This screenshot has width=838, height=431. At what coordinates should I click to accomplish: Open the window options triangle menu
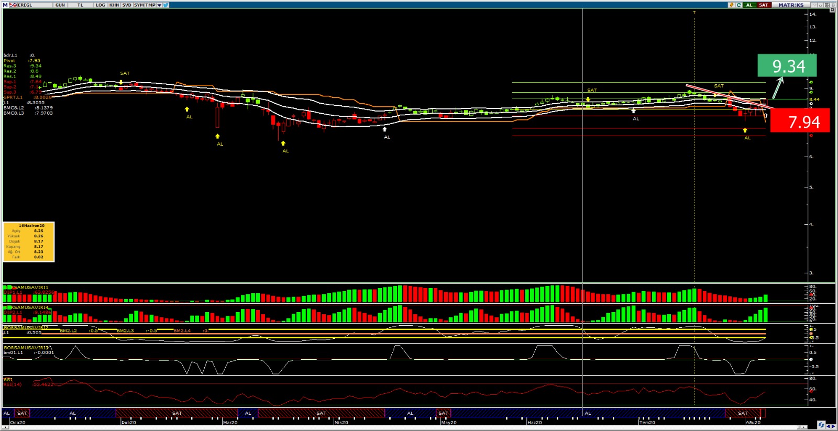click(814, 5)
